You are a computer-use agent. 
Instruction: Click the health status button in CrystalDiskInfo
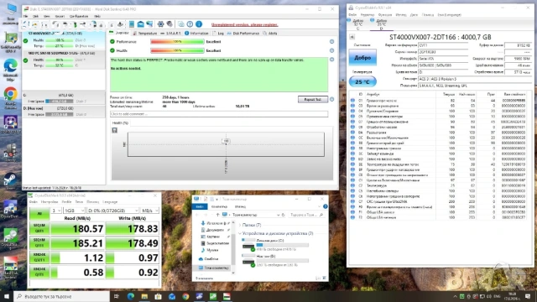pos(362,58)
